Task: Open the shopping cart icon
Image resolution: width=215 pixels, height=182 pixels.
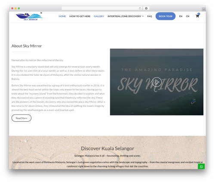Action: pyautogui.click(x=197, y=16)
